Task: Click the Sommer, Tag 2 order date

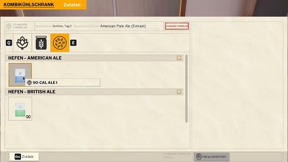Action: pos(62,26)
